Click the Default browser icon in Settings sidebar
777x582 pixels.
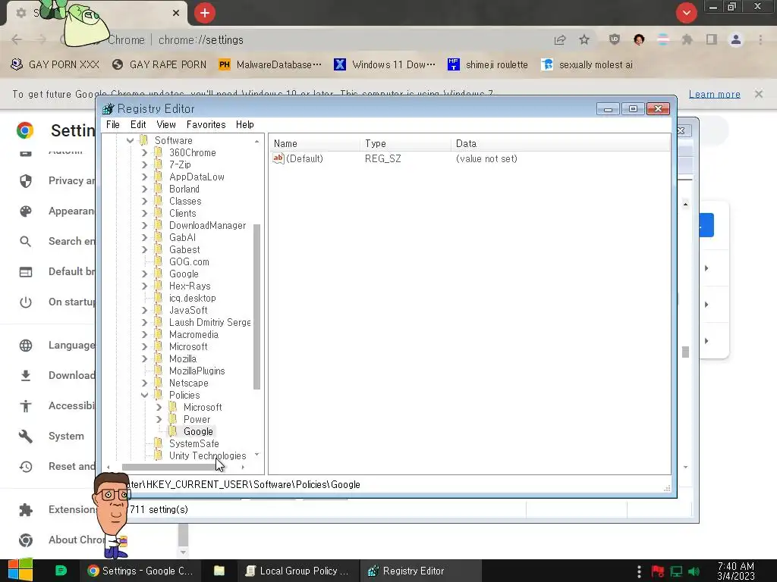(26, 272)
